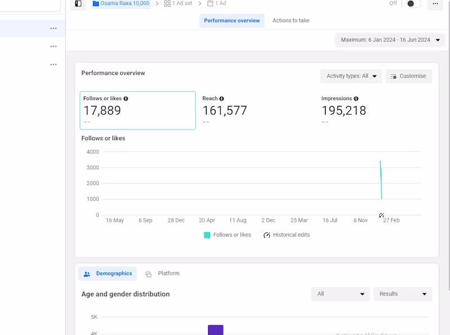Click the Historical edits pencil icon in legend
The height and width of the screenshot is (335, 450).
267,235
